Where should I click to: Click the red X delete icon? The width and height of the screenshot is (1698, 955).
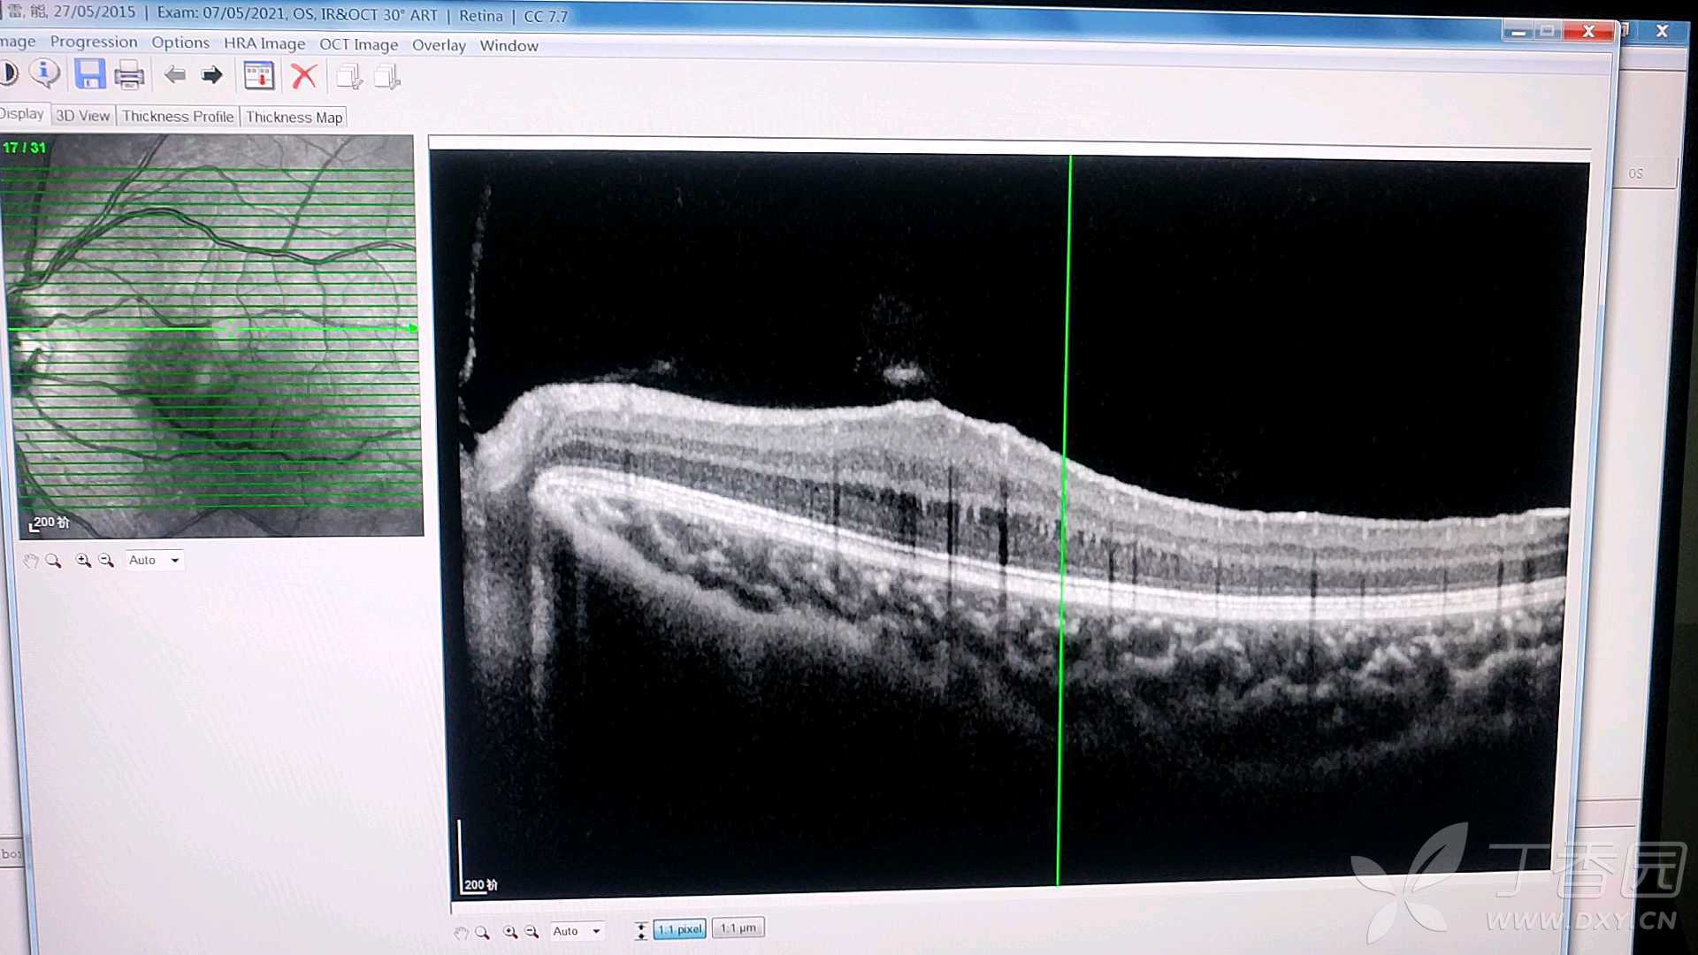point(304,76)
